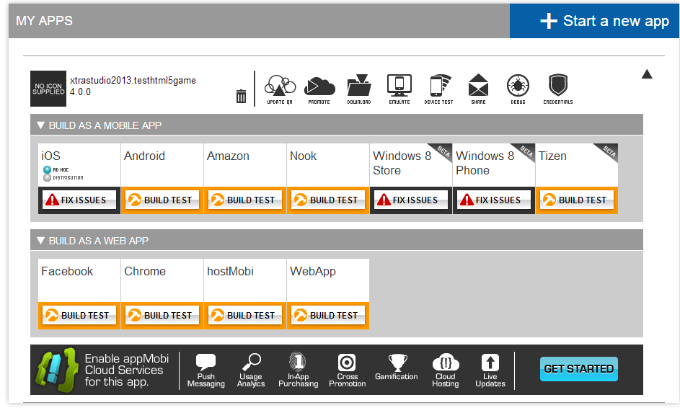Click the MY APPS header title

point(44,21)
